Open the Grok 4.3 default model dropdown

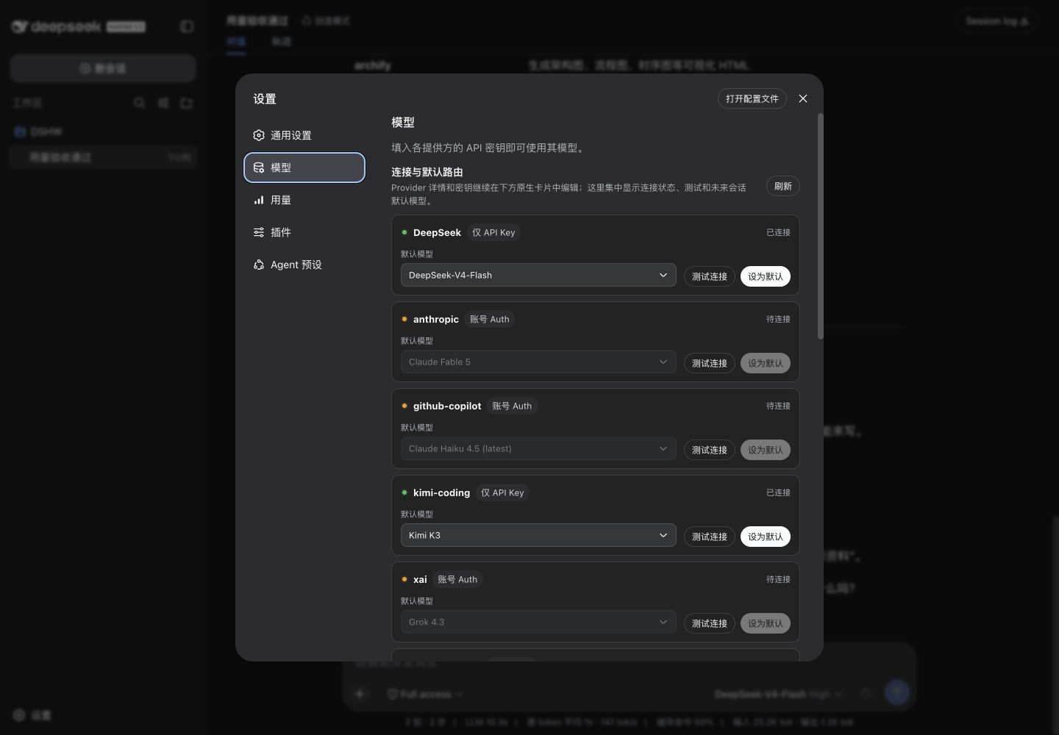538,622
